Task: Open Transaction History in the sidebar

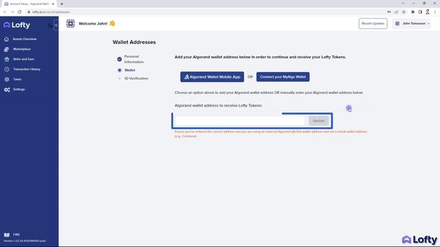Action: tap(27, 69)
